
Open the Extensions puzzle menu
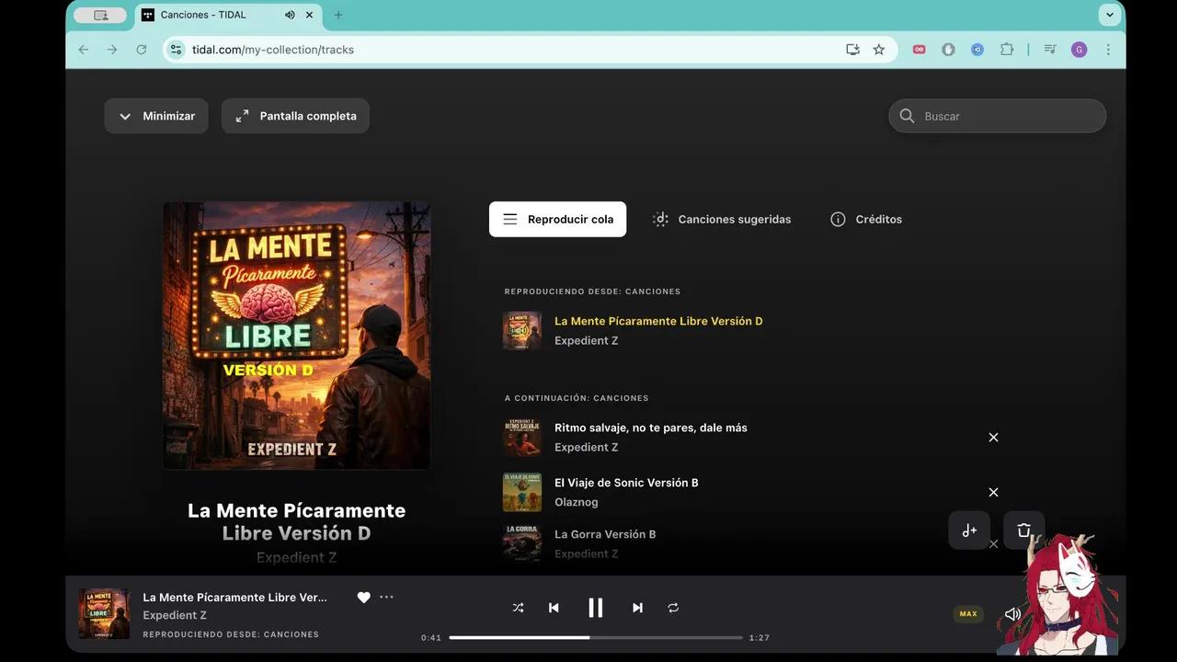coord(1007,50)
